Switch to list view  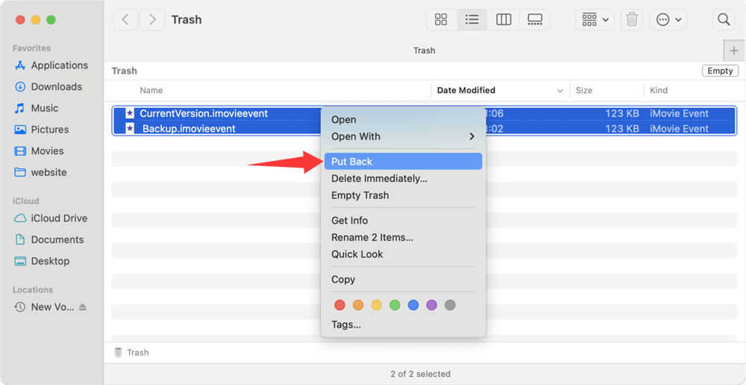pos(472,20)
